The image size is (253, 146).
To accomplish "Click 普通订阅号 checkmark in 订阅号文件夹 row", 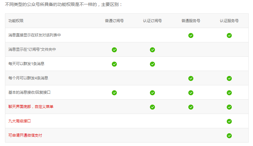I will click(114, 50).
